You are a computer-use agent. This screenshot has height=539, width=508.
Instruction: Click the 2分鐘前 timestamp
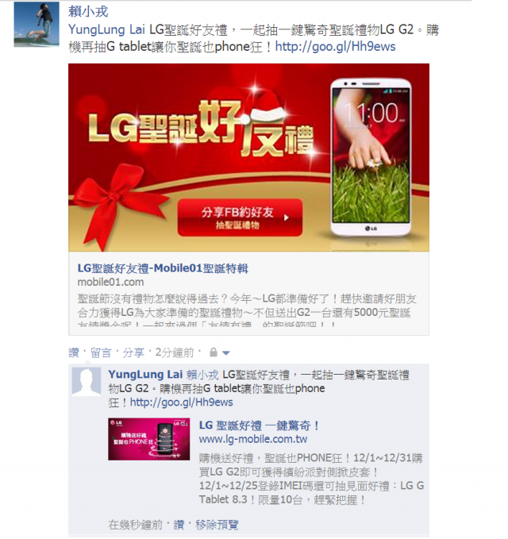pyautogui.click(x=175, y=352)
